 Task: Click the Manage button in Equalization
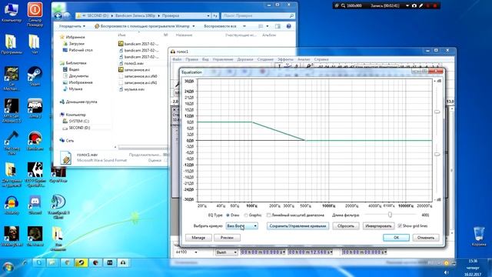(198, 238)
